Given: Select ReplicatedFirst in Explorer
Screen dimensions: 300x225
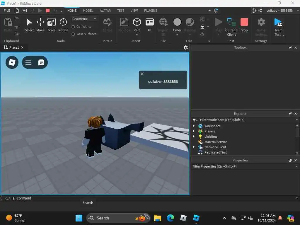Looking at the screenshot, I should [215, 152].
